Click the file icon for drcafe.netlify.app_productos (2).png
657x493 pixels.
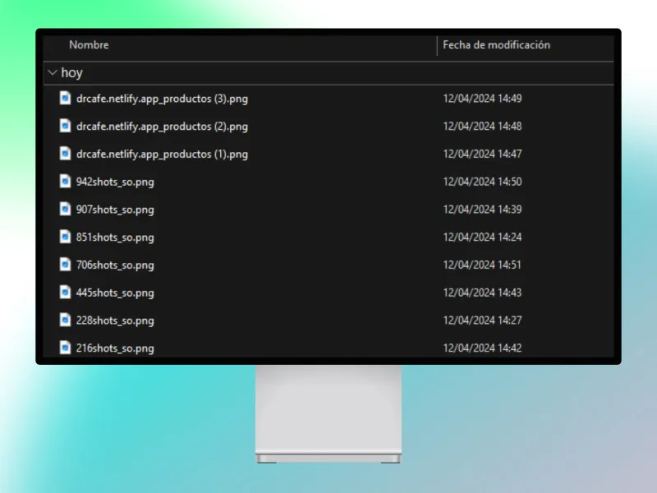[x=66, y=127]
